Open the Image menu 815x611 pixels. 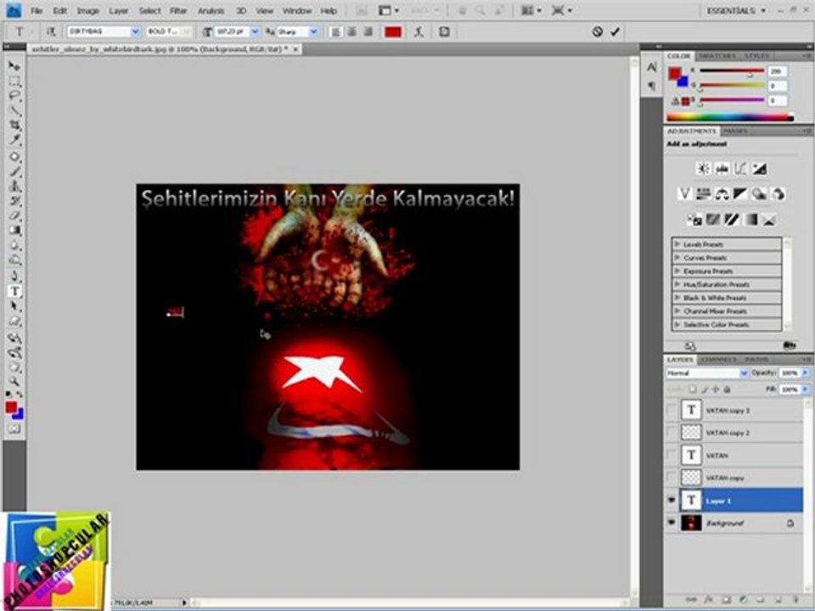tap(87, 10)
